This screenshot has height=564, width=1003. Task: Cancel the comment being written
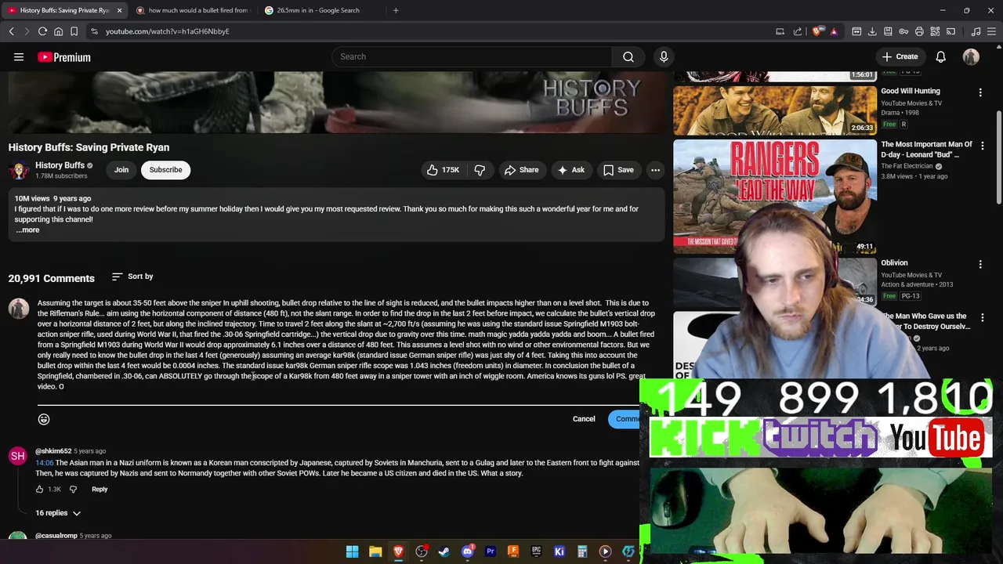tap(584, 419)
